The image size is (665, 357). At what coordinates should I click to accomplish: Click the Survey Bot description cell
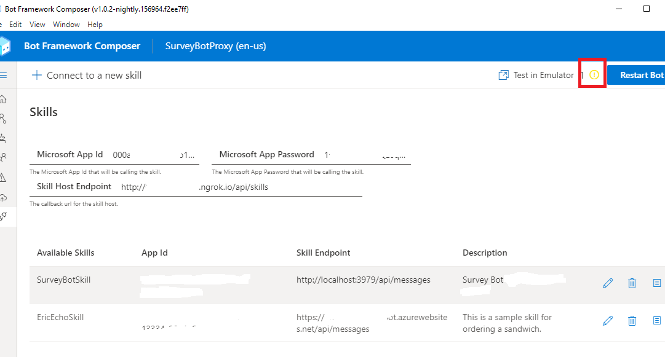[x=483, y=280]
